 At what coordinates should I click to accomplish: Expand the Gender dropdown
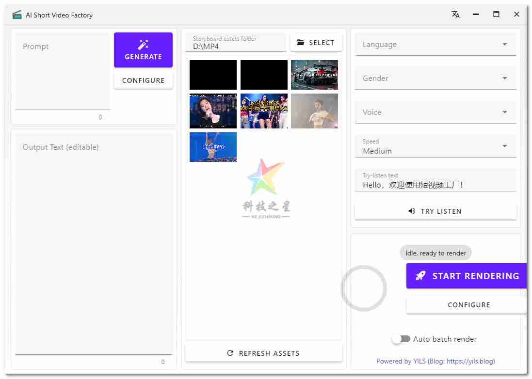[x=435, y=79]
